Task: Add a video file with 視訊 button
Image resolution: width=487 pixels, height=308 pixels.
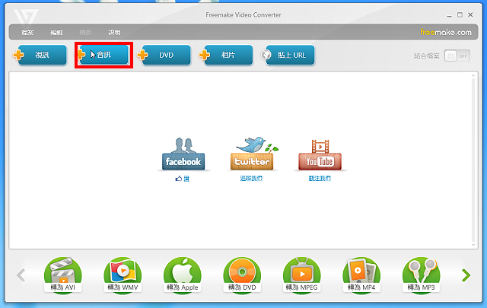Action: (x=43, y=55)
